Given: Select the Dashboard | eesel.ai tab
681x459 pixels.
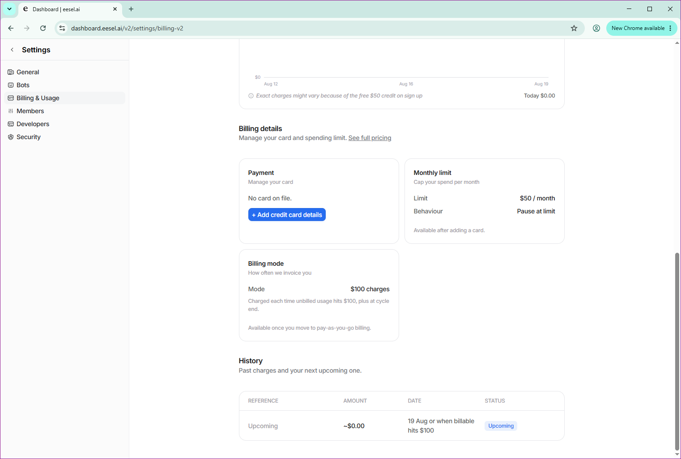Looking at the screenshot, I should [70, 9].
